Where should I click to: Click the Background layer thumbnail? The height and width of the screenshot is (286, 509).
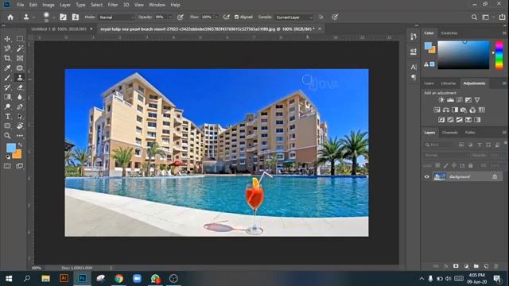[x=440, y=176]
